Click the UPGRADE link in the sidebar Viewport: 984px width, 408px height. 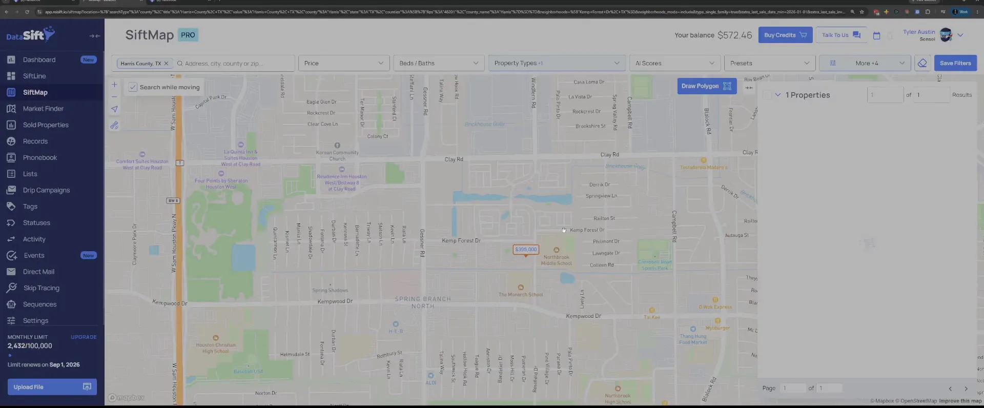coord(84,337)
